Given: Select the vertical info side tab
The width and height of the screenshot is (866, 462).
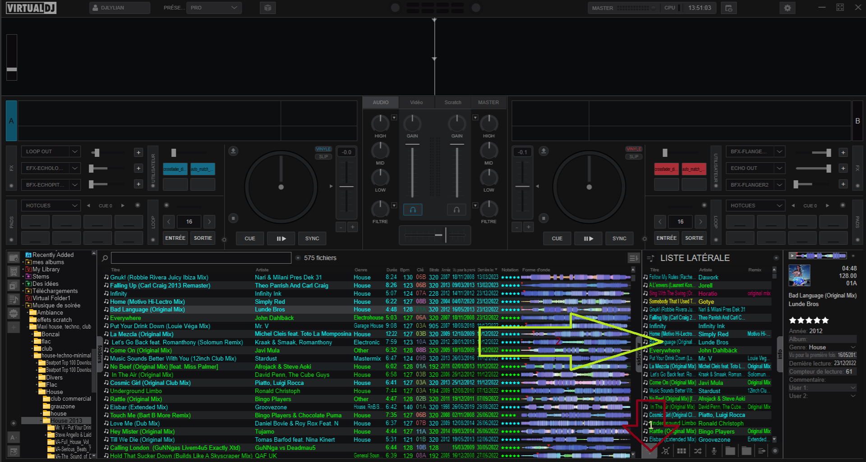Looking at the screenshot, I should coord(780,354).
